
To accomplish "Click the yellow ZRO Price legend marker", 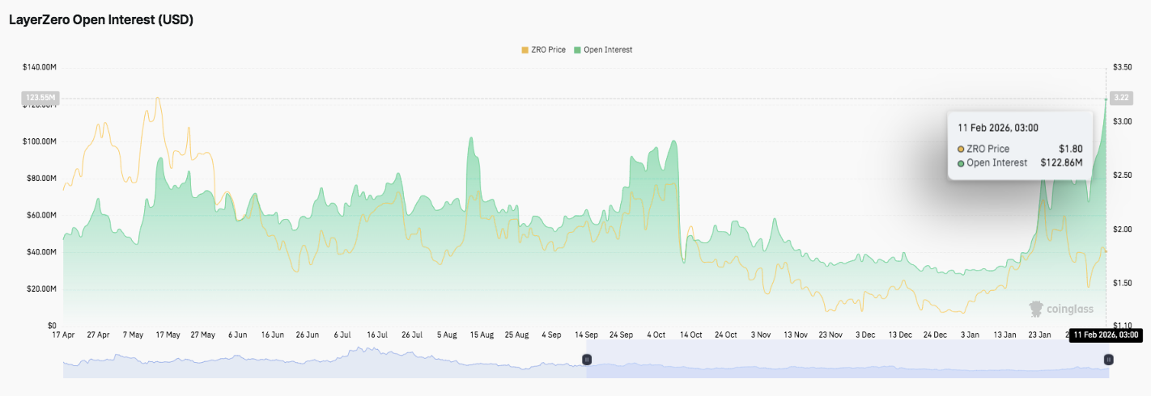I will pyautogui.click(x=525, y=50).
